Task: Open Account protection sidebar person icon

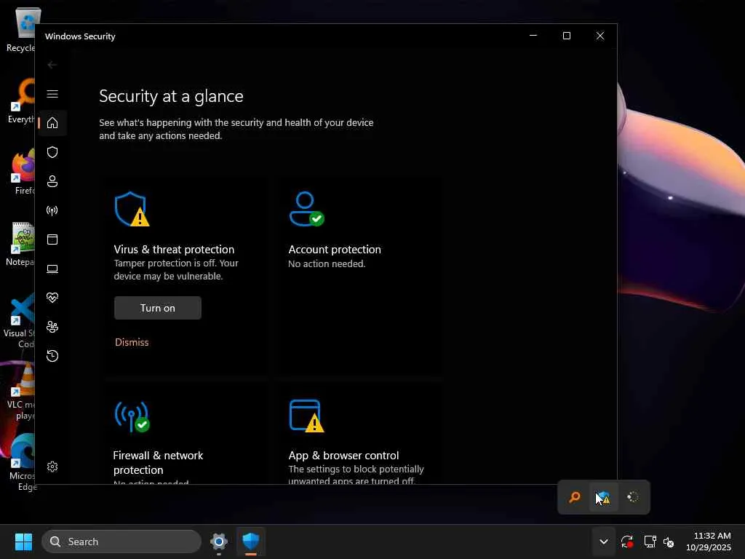Action: [x=52, y=181]
